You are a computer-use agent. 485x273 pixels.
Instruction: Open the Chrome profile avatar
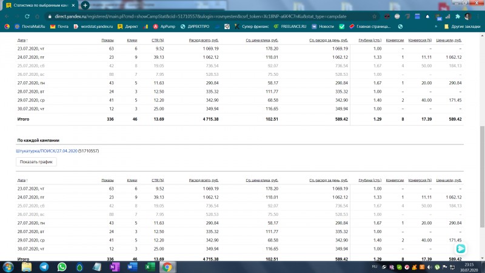[467, 16]
